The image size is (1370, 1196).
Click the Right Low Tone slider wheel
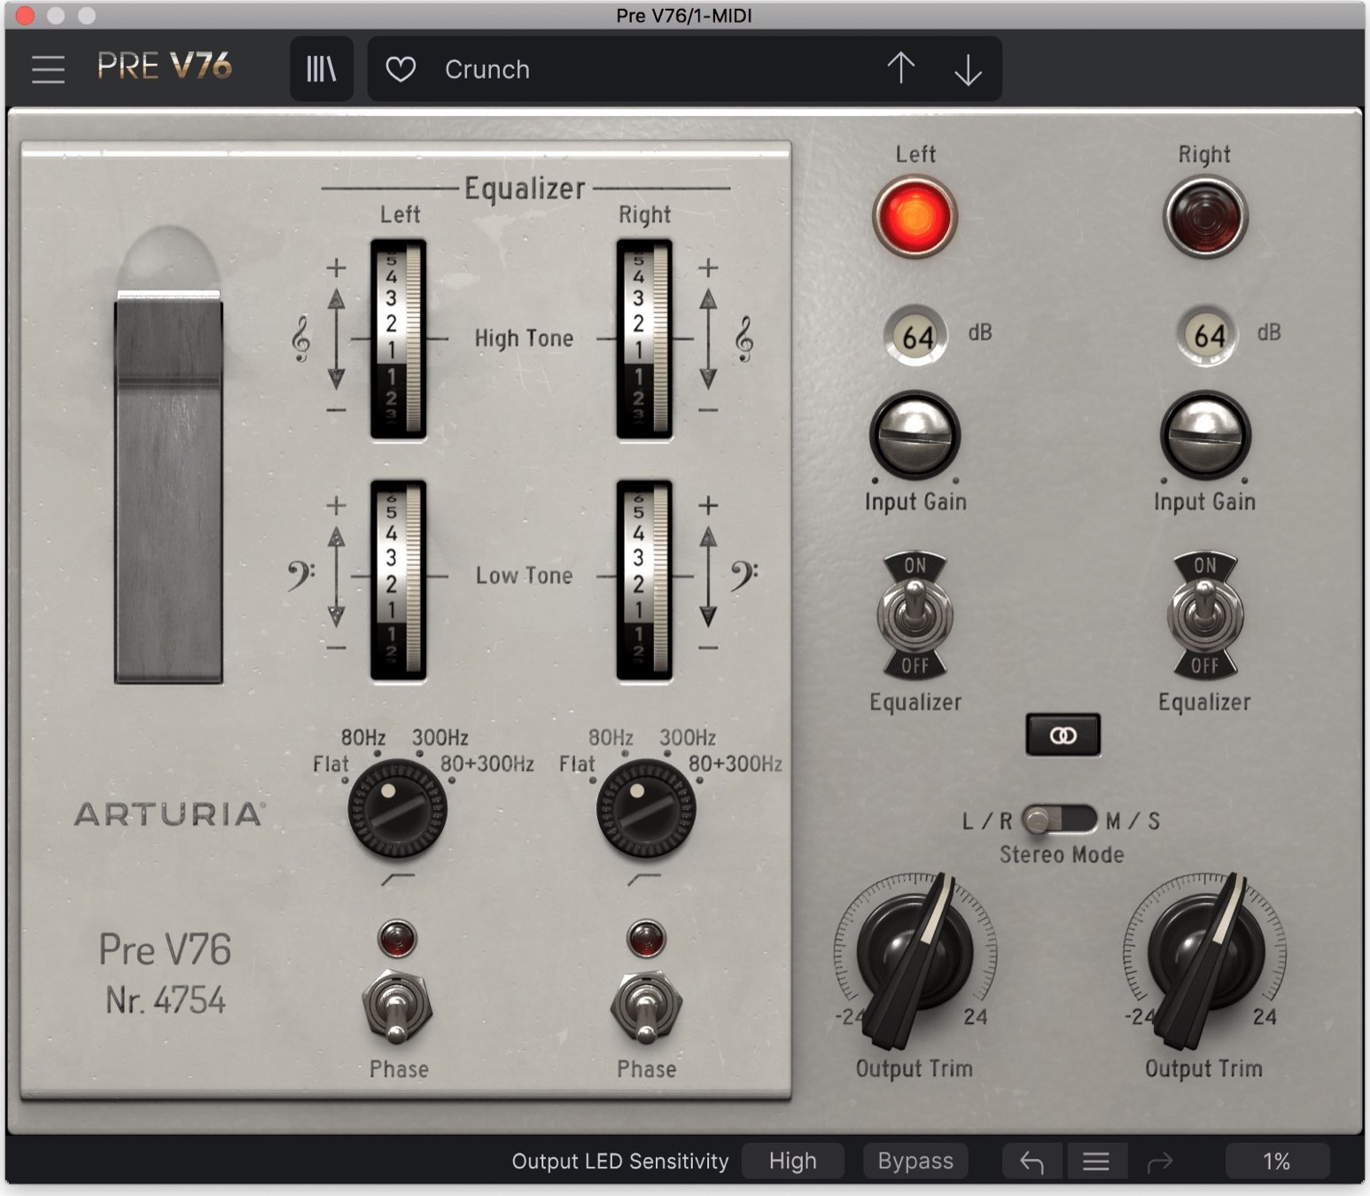tap(644, 581)
